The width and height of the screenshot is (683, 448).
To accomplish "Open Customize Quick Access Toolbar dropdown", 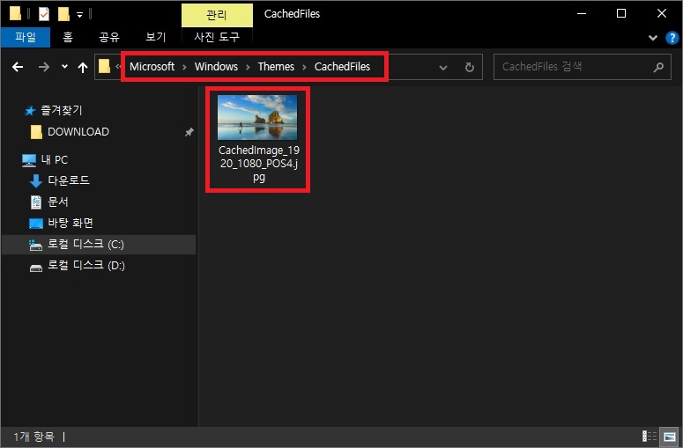I will point(79,14).
